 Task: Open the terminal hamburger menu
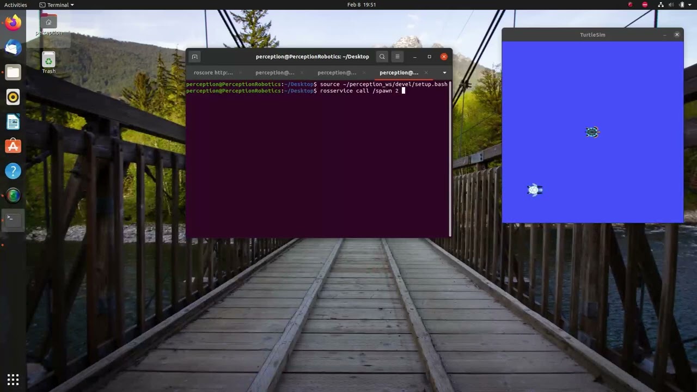point(398,57)
